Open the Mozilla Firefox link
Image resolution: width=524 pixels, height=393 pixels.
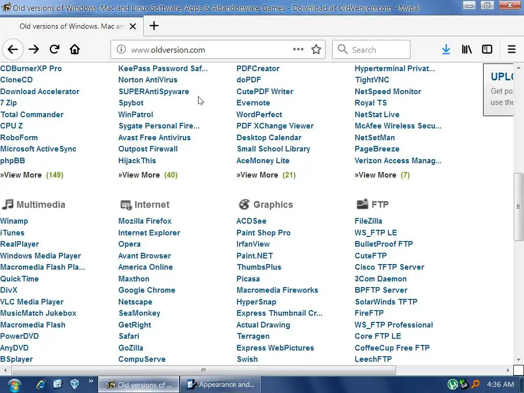145,221
